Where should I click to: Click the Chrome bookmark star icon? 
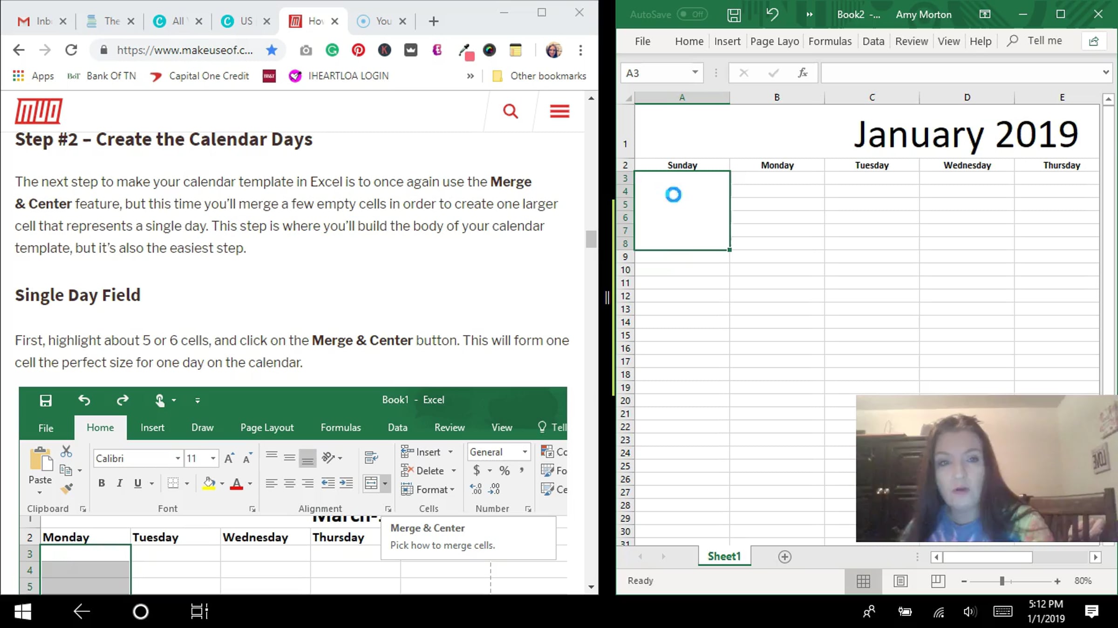point(272,50)
